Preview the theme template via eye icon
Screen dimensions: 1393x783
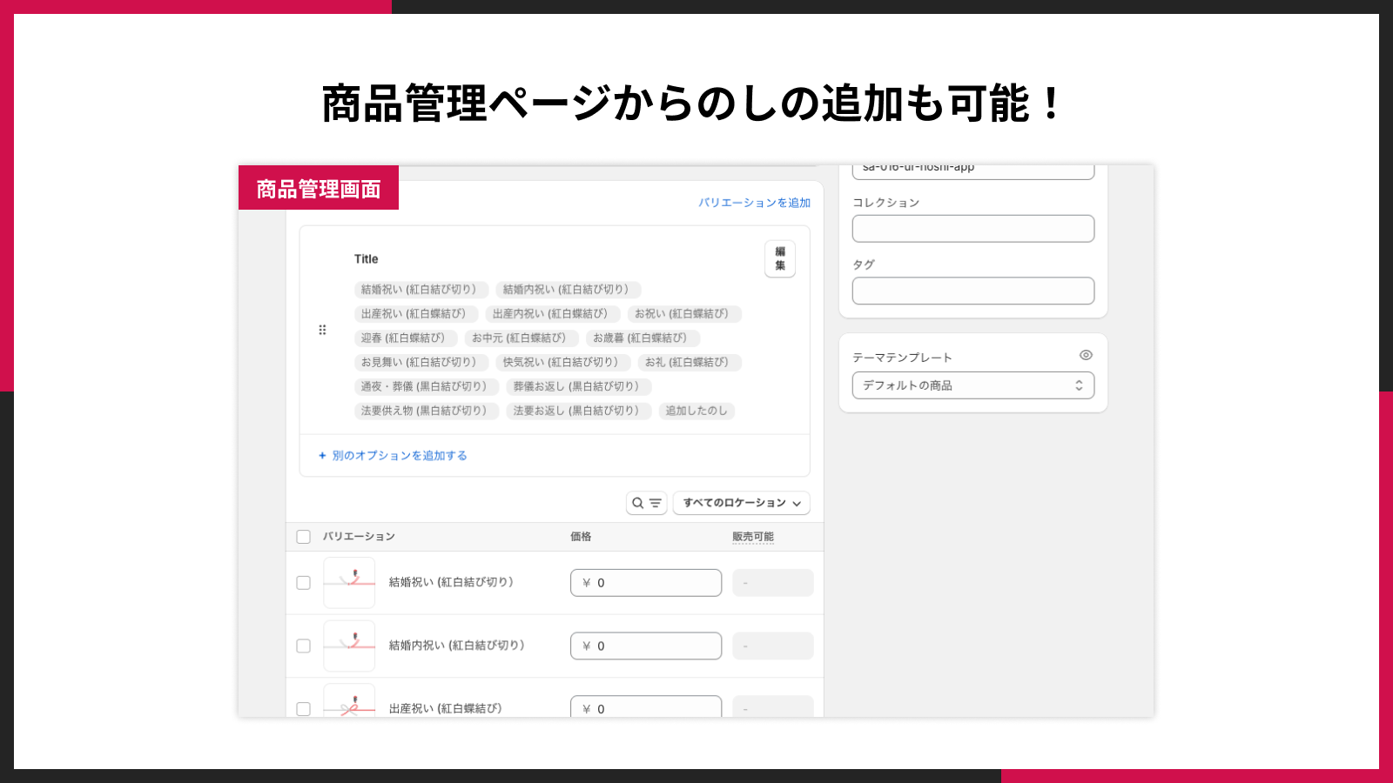[1085, 355]
